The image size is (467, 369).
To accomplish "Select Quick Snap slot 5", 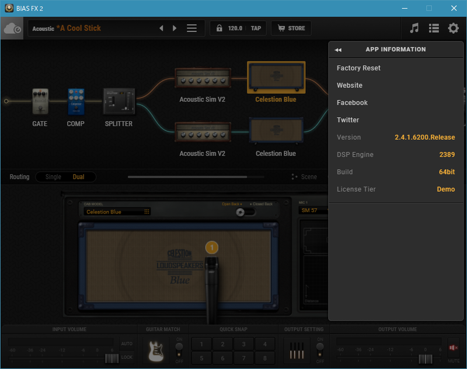I will [201, 358].
